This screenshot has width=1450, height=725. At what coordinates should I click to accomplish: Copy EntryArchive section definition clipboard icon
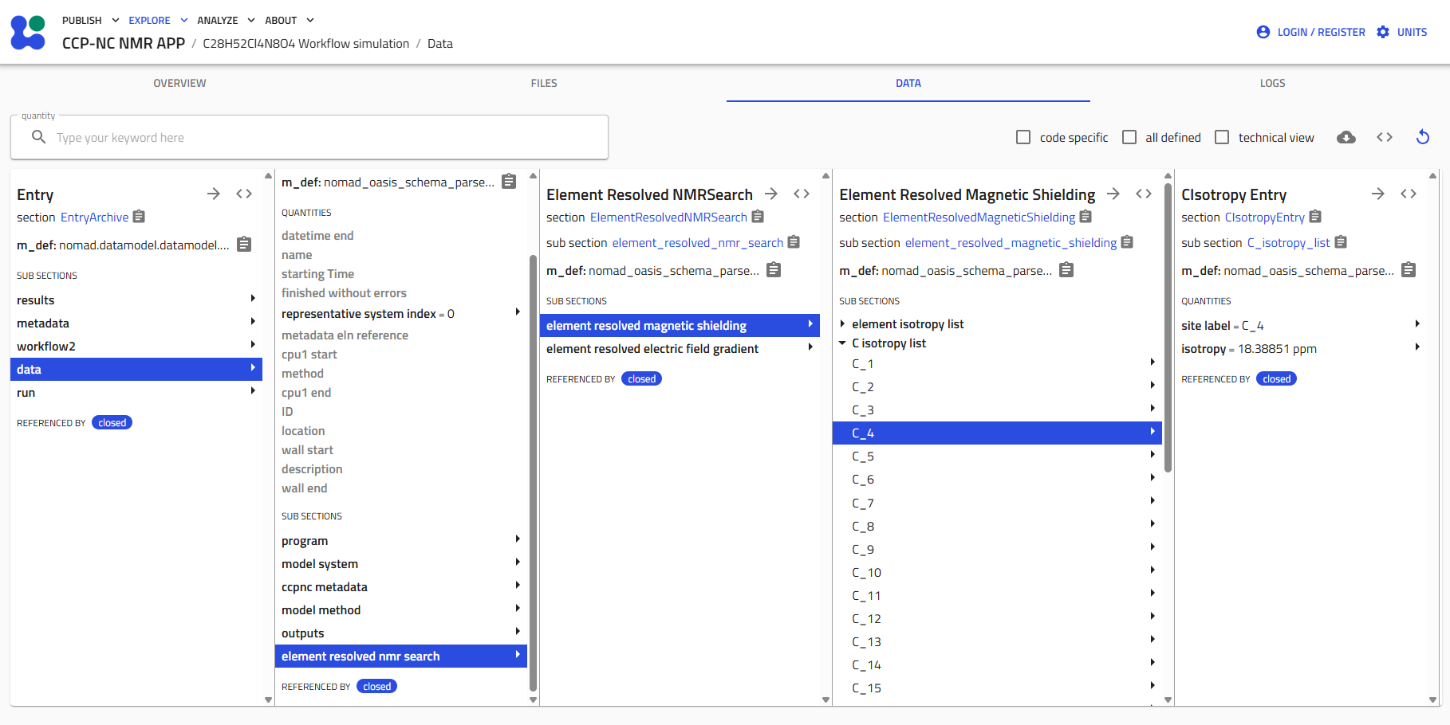(x=139, y=217)
